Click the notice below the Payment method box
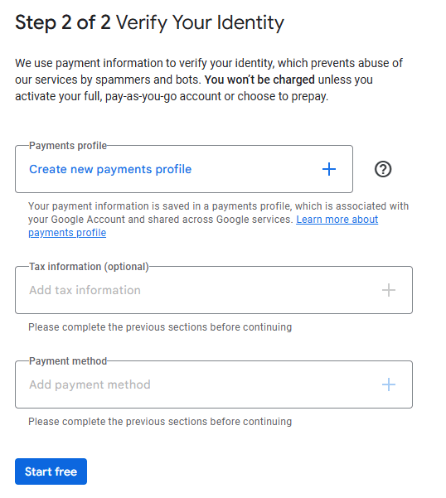Viewport: 446px width, 498px height. click(x=160, y=422)
